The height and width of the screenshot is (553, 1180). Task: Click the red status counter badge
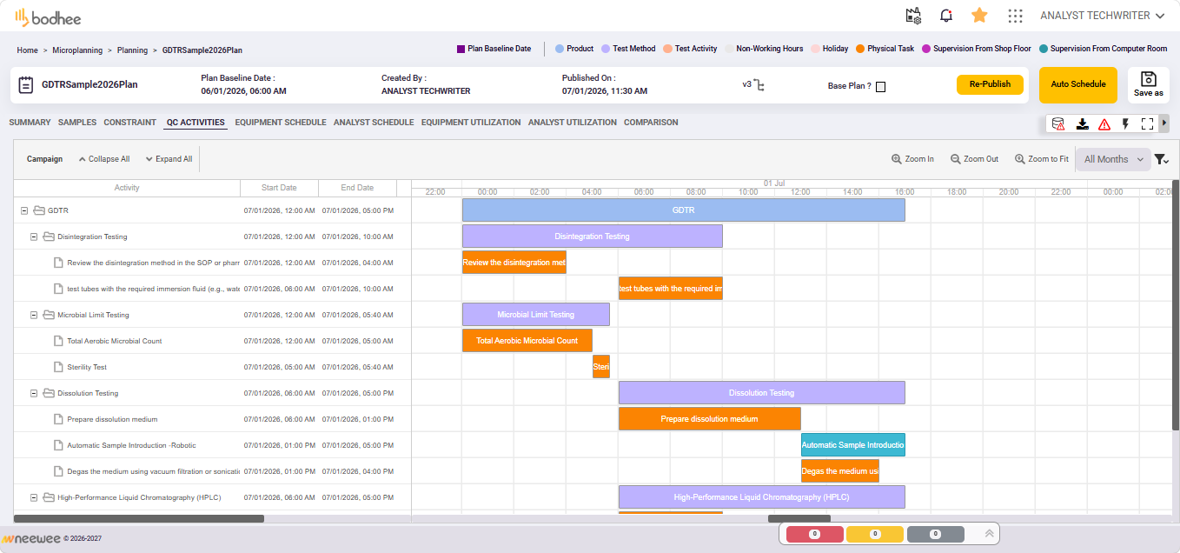coord(814,534)
